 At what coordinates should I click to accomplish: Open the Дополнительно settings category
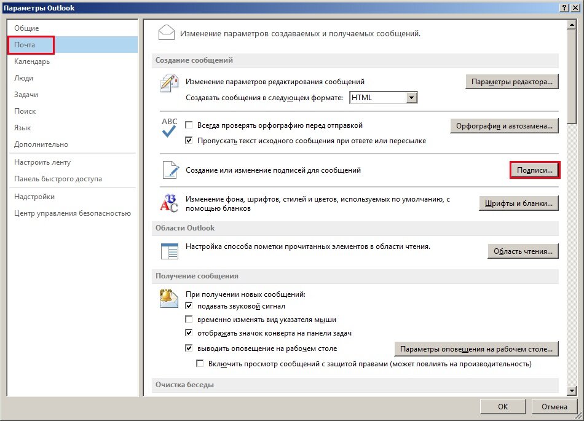point(73,144)
